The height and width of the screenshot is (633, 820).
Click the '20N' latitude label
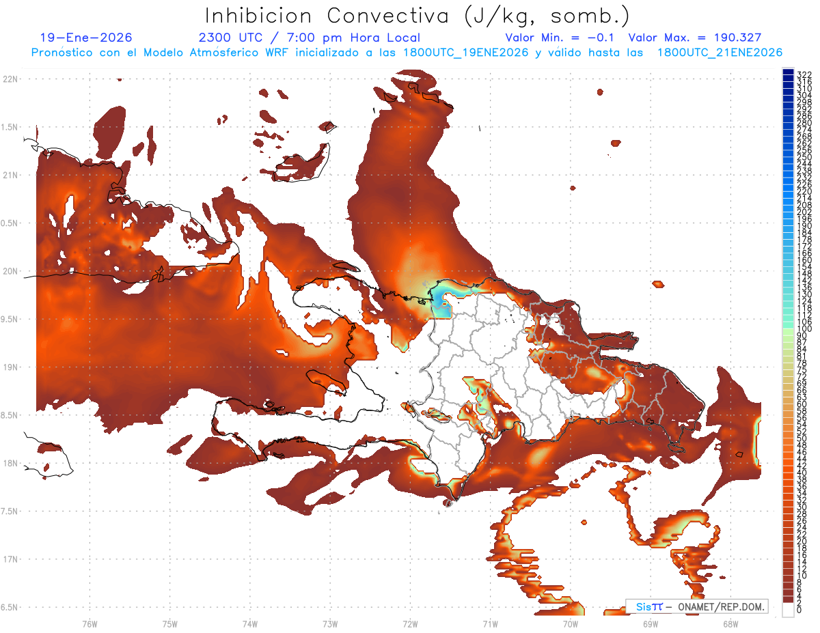click(x=10, y=271)
